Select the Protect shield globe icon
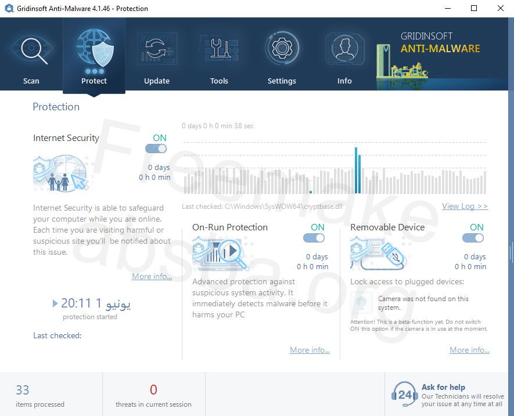This screenshot has height=416, width=514. click(x=95, y=48)
